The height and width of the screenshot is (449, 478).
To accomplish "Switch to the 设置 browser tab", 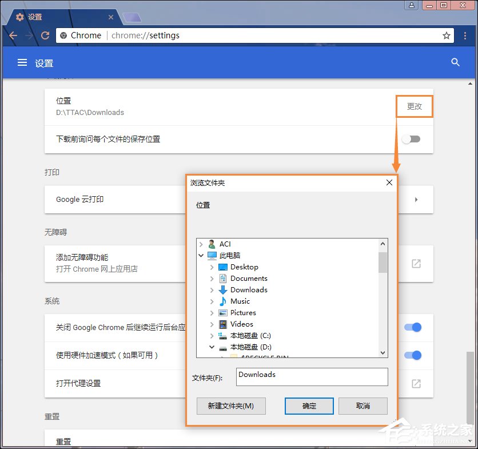I will coord(34,17).
